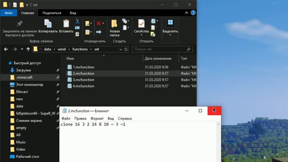Click Notepad text area with clone command
Image resolution: width=288 pixels, height=162 pixels.
coord(138,141)
